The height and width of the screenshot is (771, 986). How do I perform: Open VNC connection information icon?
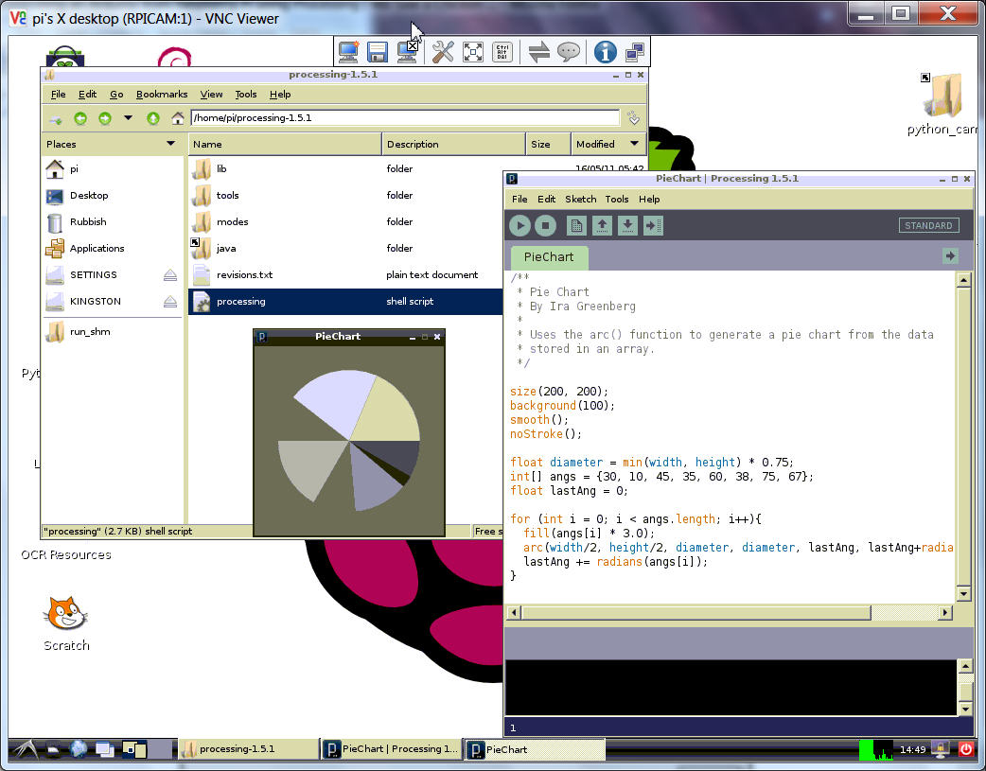(605, 52)
